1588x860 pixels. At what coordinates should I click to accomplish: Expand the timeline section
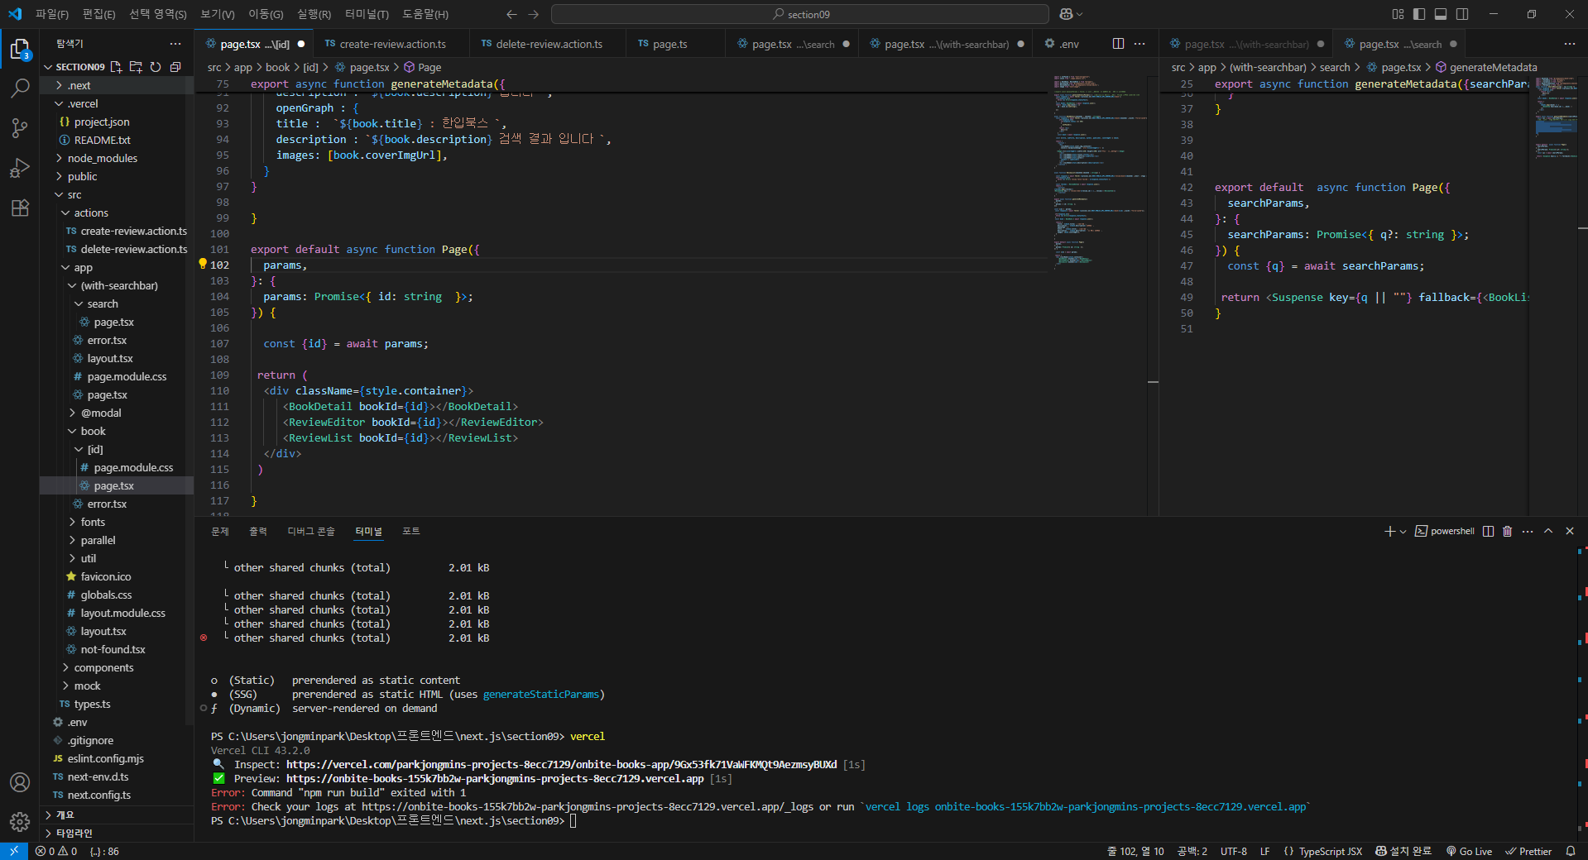point(117,833)
